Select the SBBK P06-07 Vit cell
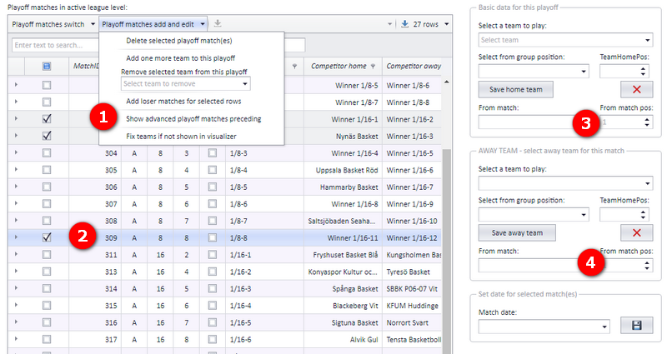 tap(412, 288)
